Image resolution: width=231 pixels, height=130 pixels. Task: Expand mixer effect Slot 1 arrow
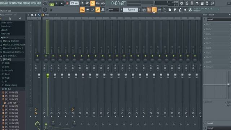pos(204,25)
